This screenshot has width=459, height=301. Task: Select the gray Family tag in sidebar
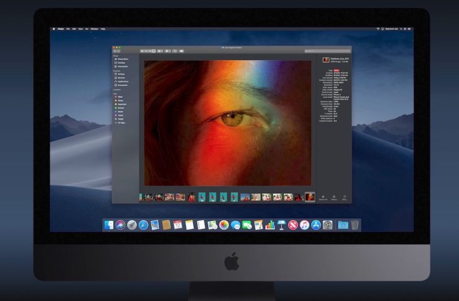[x=119, y=119]
